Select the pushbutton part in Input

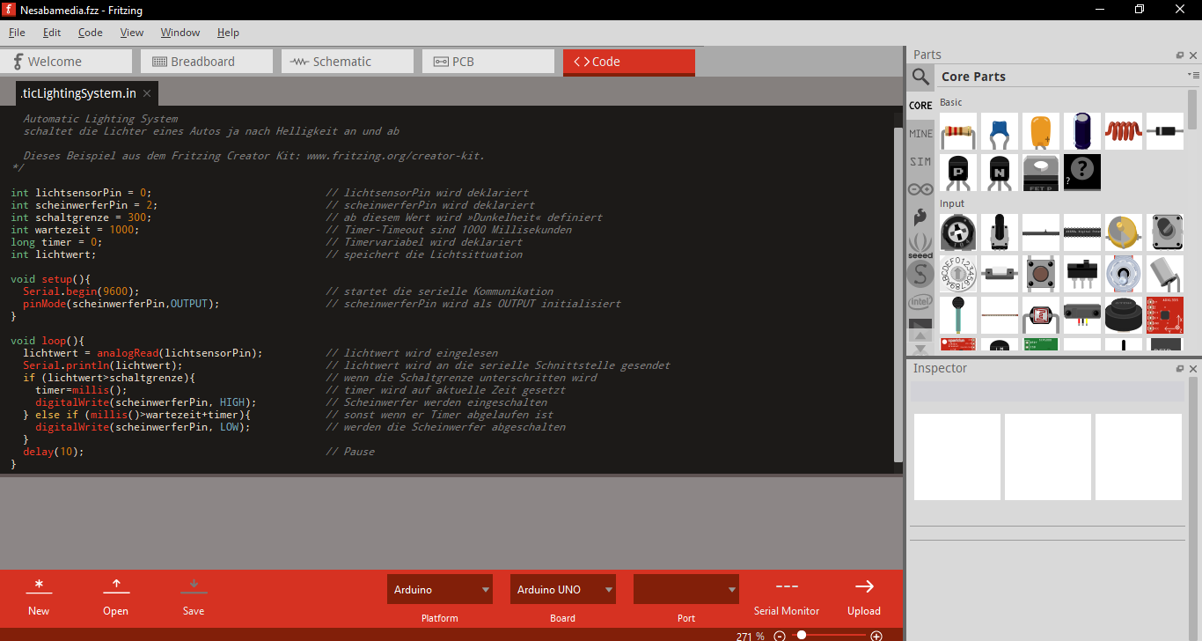1040,274
